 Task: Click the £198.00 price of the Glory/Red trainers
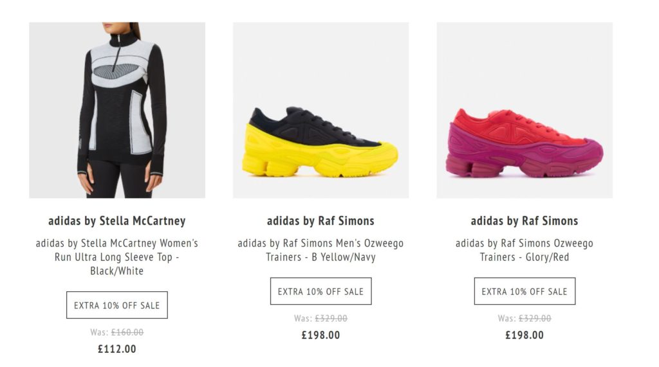[x=524, y=335]
